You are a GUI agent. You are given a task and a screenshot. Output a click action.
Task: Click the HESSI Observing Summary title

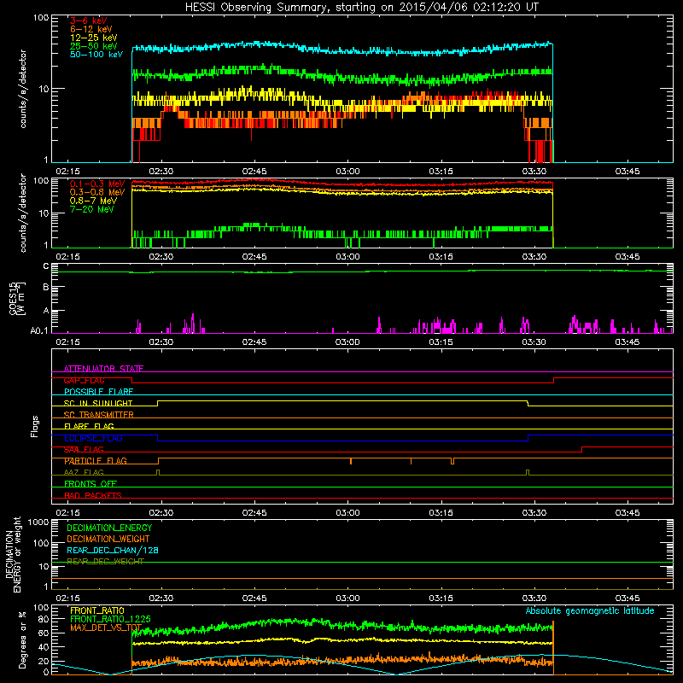click(362, 8)
